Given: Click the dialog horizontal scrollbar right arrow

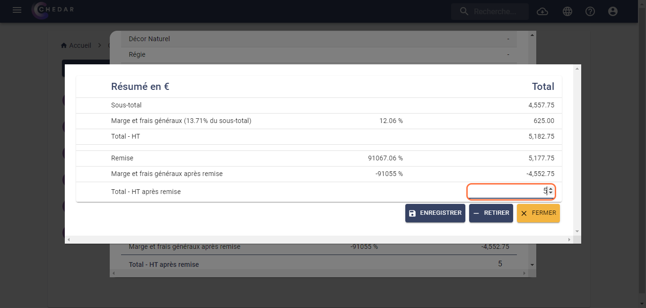Looking at the screenshot, I should pos(569,240).
